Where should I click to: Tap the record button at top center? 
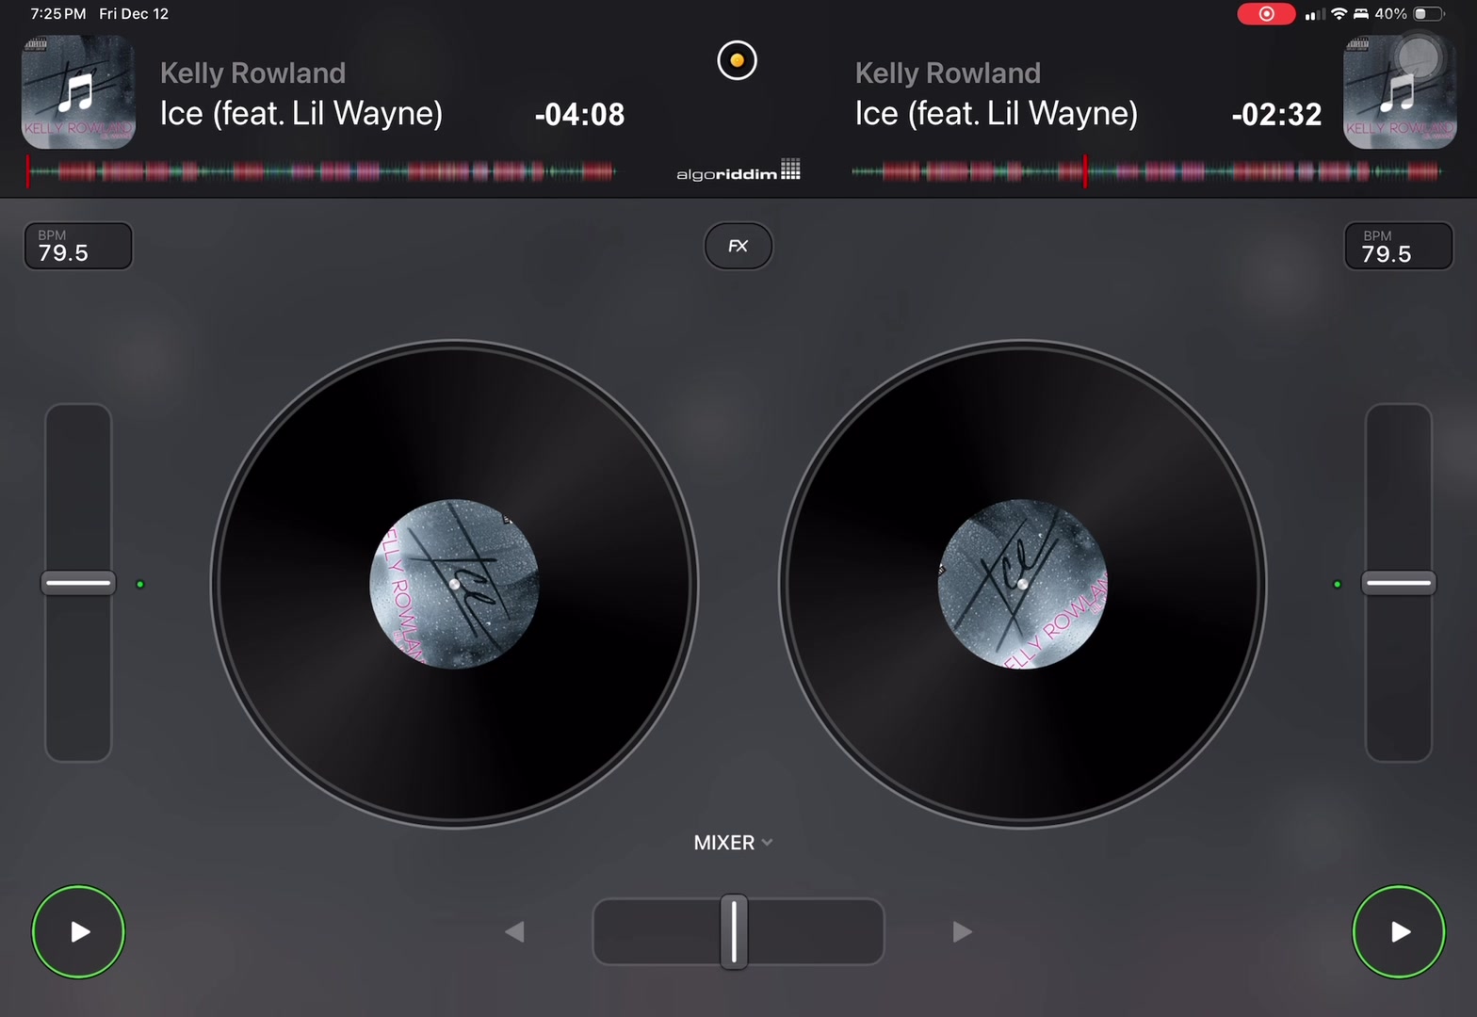737,60
